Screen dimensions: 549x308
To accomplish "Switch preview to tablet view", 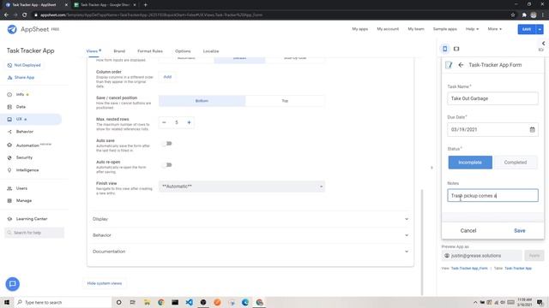I will (456, 49).
